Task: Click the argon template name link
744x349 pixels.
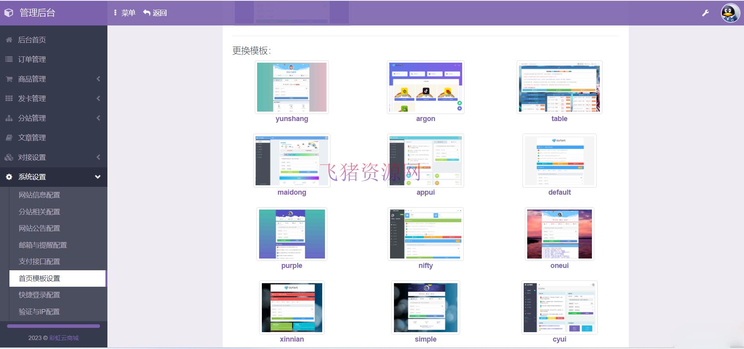Action: (x=426, y=119)
